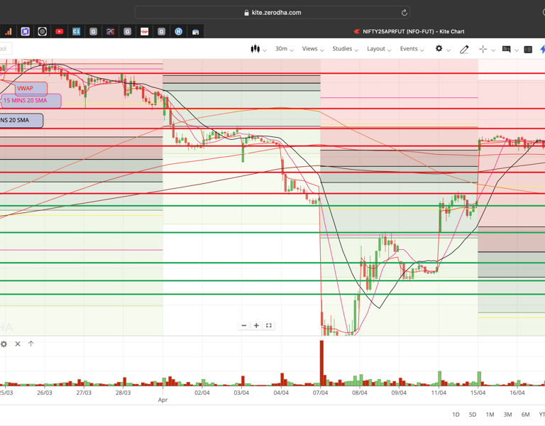Expand the arrow beside the callout icon
Image resolution: width=545 pixels, height=426 pixels.
(517, 50)
